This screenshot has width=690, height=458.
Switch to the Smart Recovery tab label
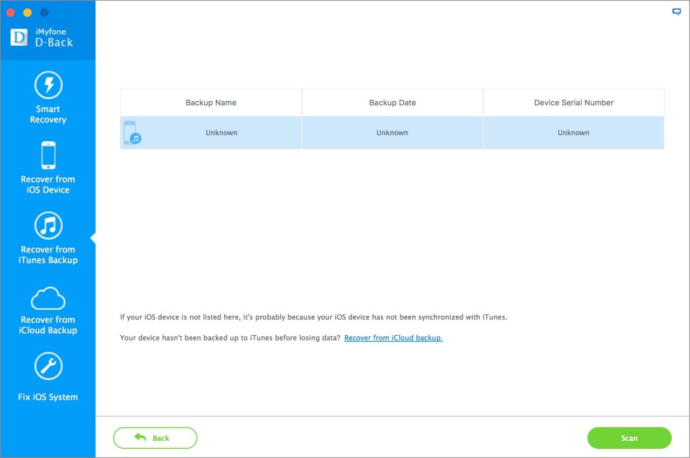click(x=48, y=114)
